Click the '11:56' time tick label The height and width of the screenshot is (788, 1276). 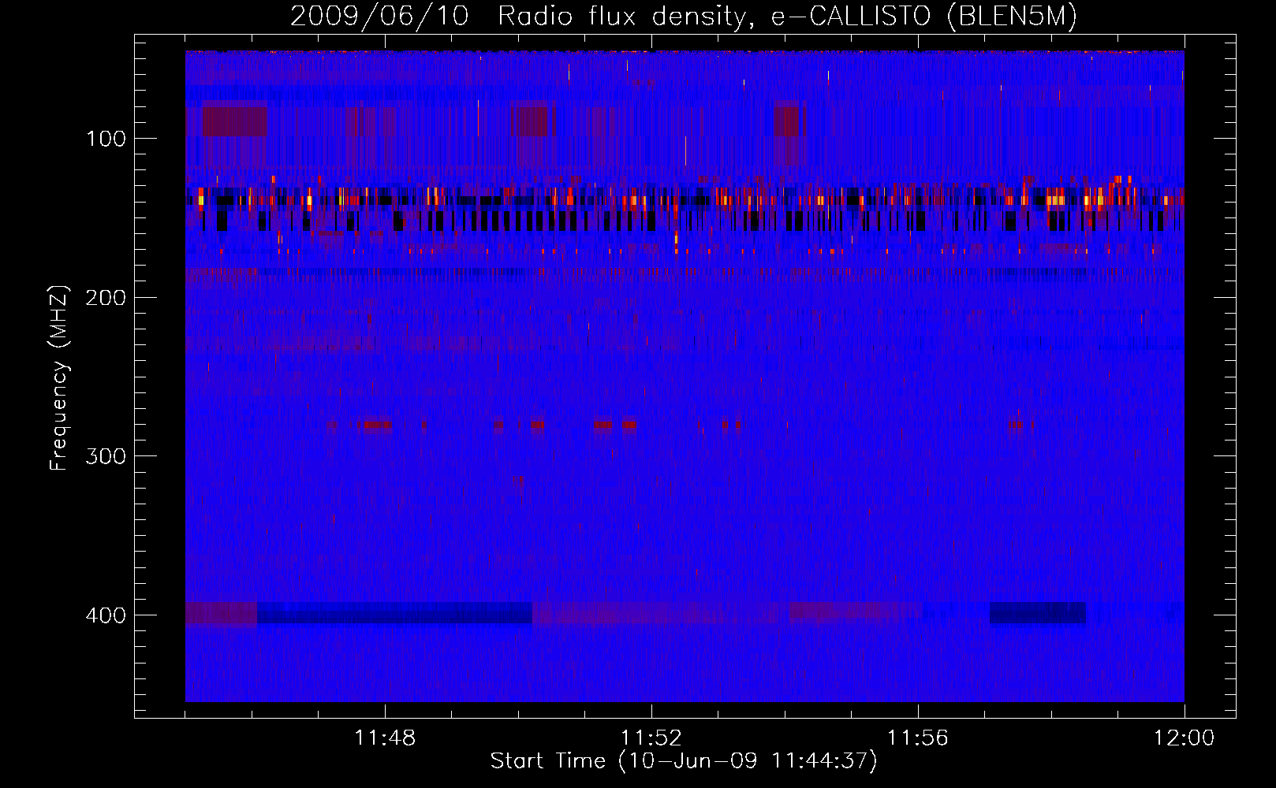point(918,738)
